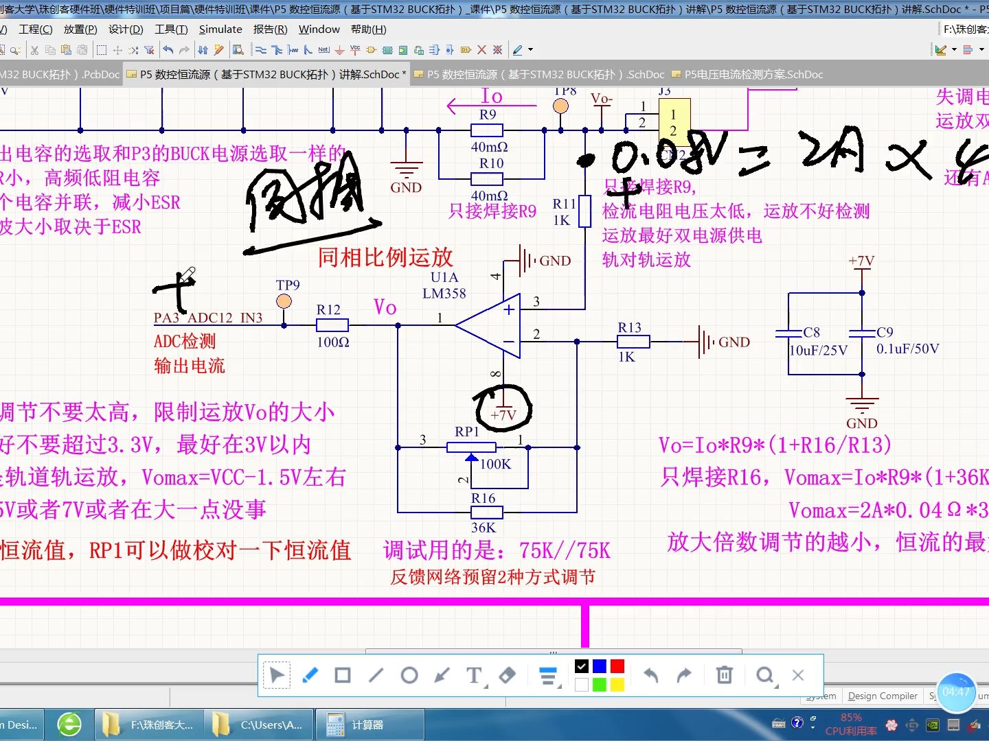Viewport: 989px width, 741px height.
Task: Place a Net label from the toolbar
Action: 323,49
